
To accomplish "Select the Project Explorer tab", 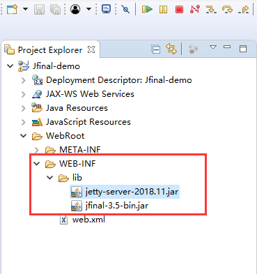I will [x=49, y=50].
